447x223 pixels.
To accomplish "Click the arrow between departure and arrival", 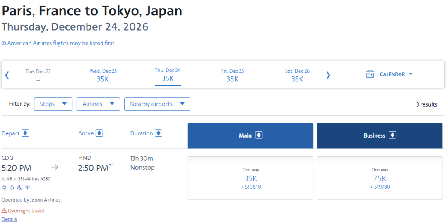I will point(55,167).
